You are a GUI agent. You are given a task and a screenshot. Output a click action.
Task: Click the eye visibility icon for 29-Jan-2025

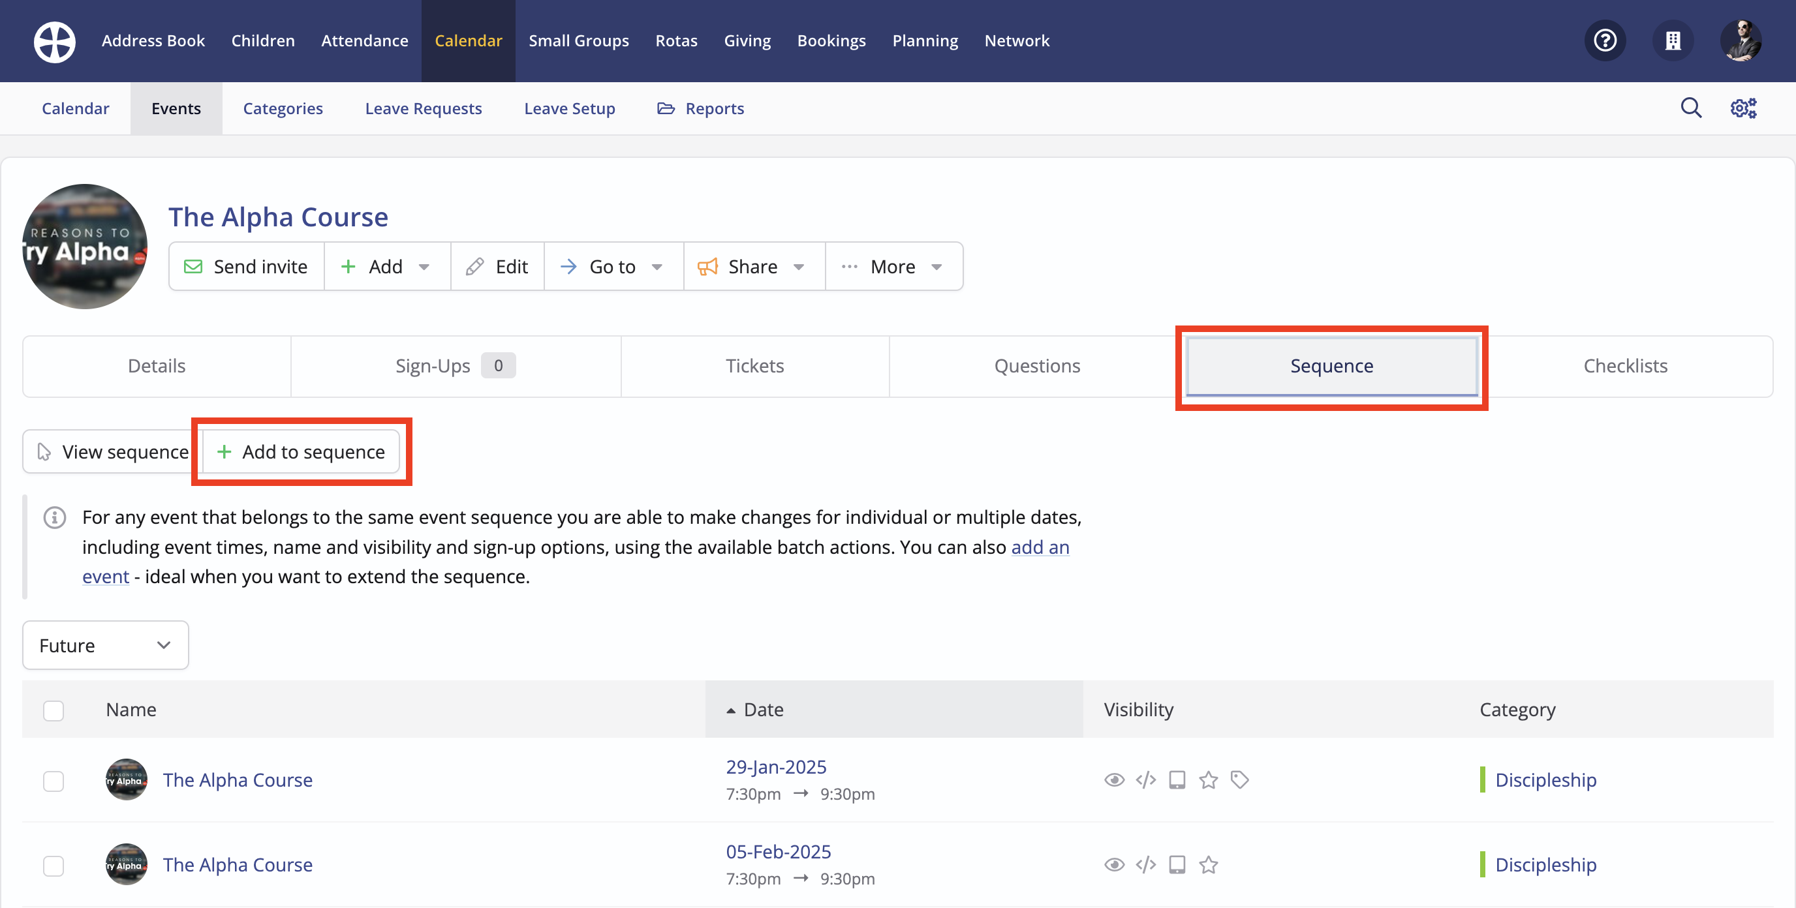click(1114, 779)
